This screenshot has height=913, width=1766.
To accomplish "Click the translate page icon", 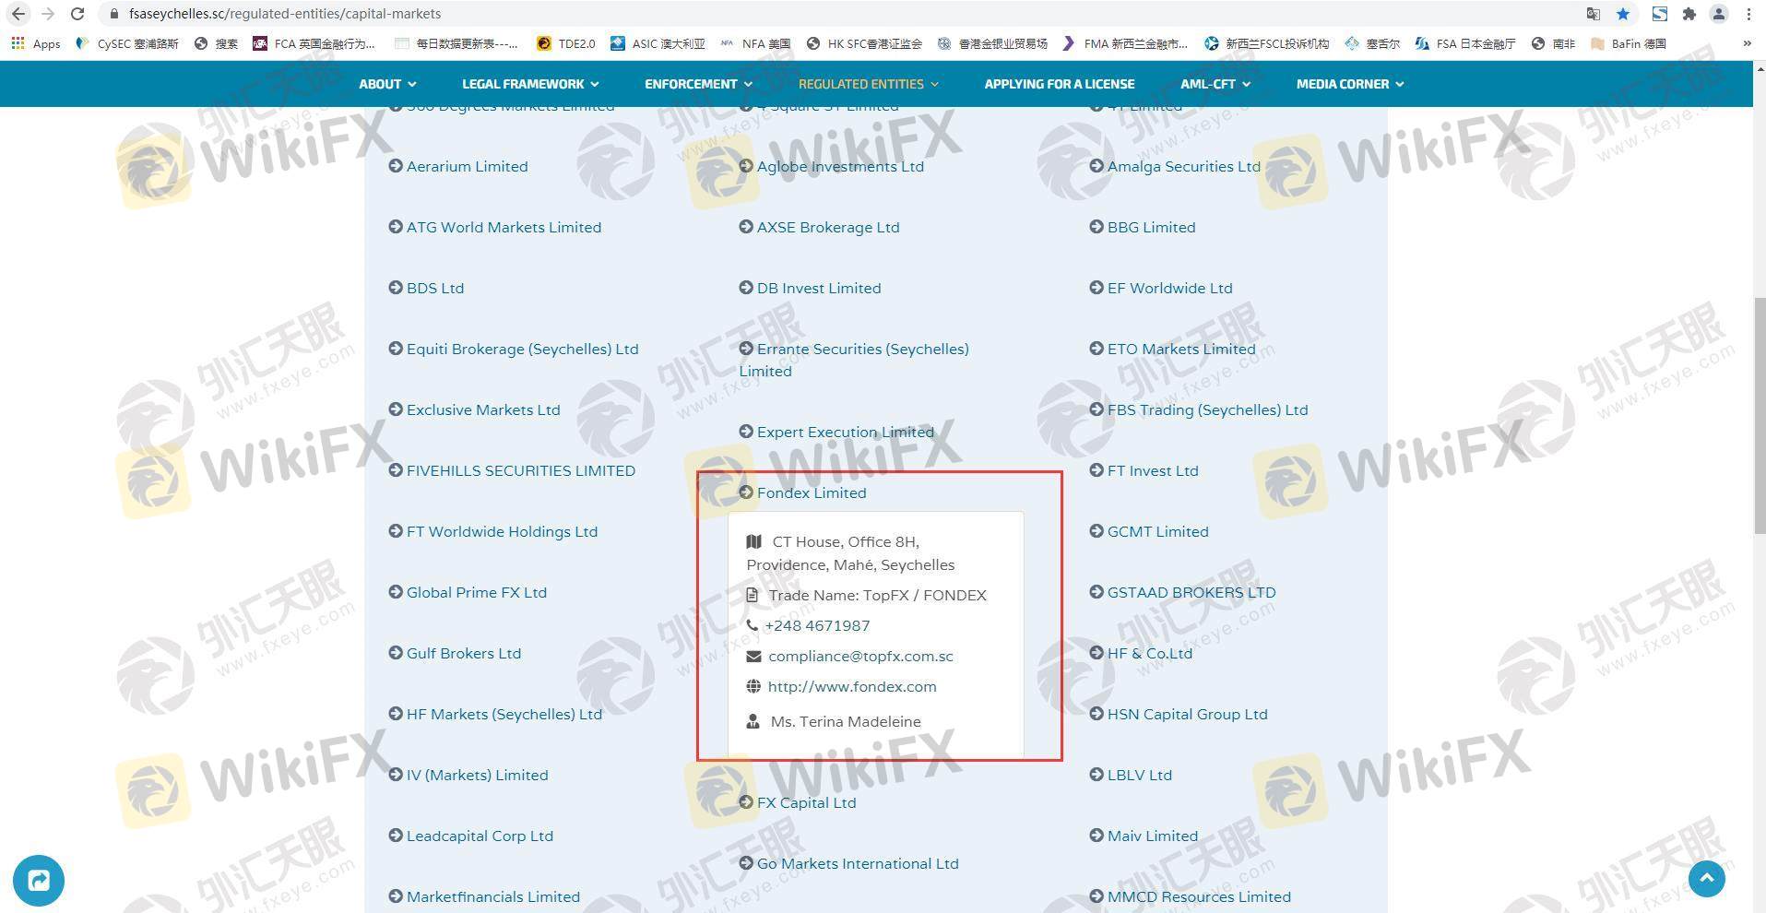I will pos(1594,14).
